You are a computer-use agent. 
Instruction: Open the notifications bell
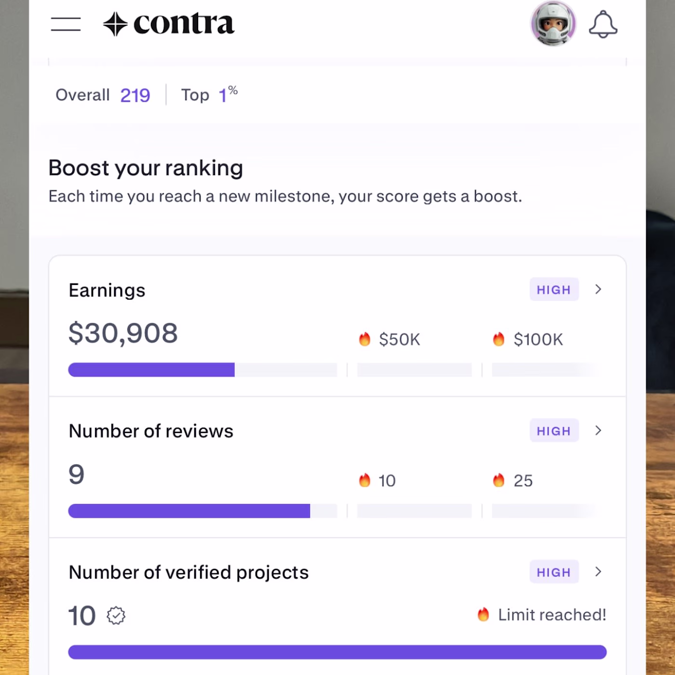tap(603, 24)
